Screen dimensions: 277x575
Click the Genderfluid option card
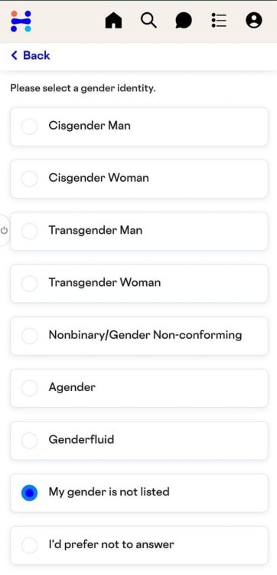coord(139,440)
